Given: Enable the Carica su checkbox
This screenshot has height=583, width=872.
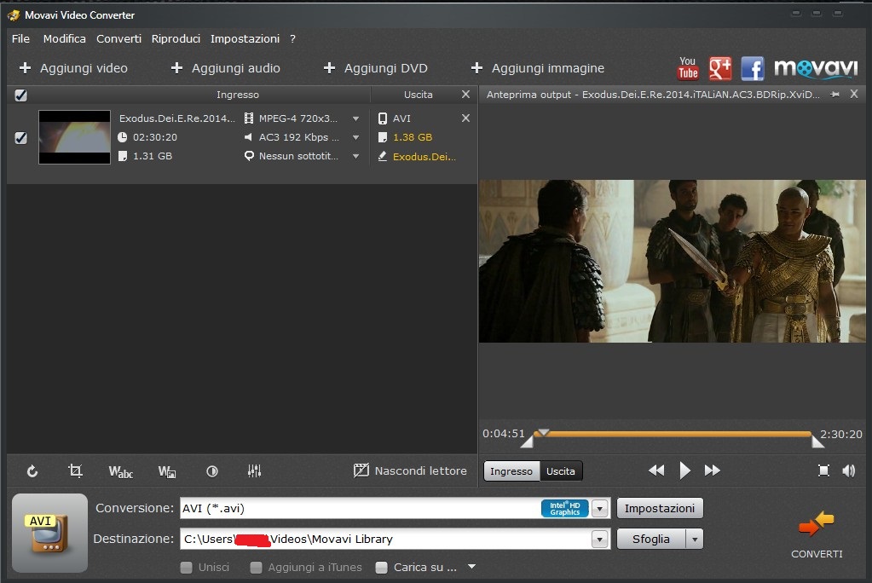Looking at the screenshot, I should click(382, 568).
